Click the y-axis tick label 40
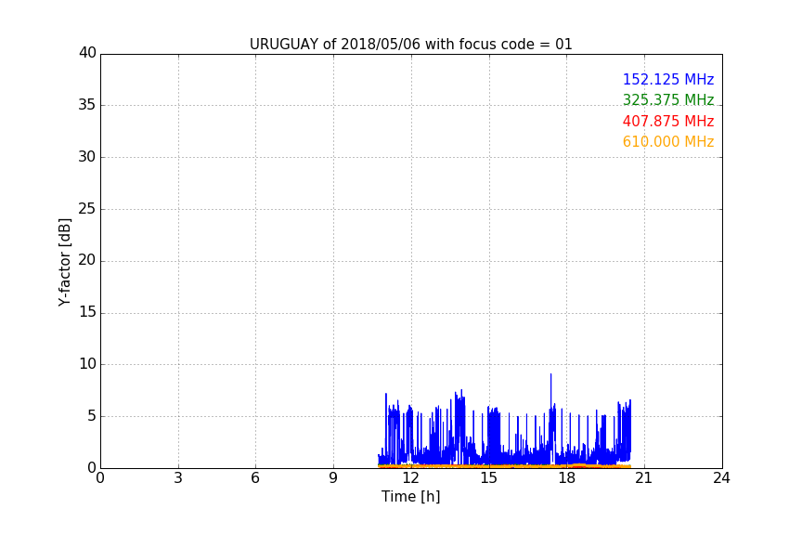 (x=87, y=53)
